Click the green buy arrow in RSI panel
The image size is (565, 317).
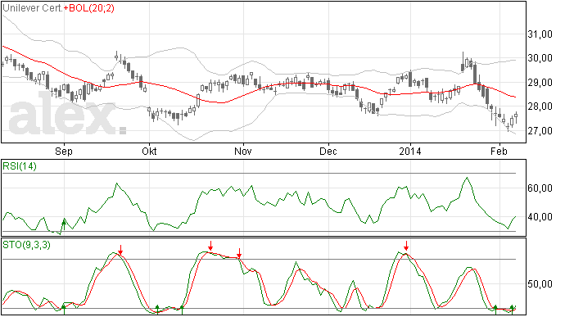click(x=64, y=224)
